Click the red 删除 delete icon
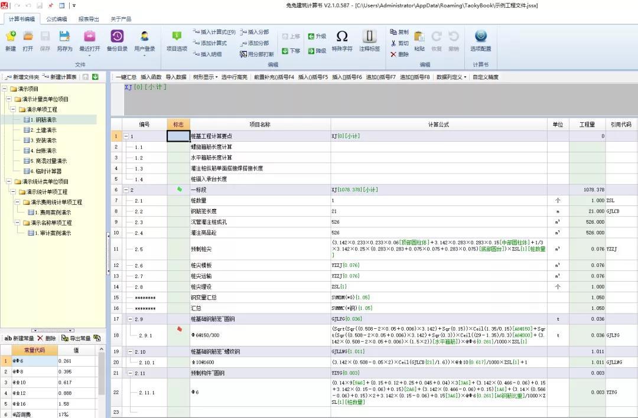Image resolution: width=638 pixels, height=418 pixels. click(394, 54)
